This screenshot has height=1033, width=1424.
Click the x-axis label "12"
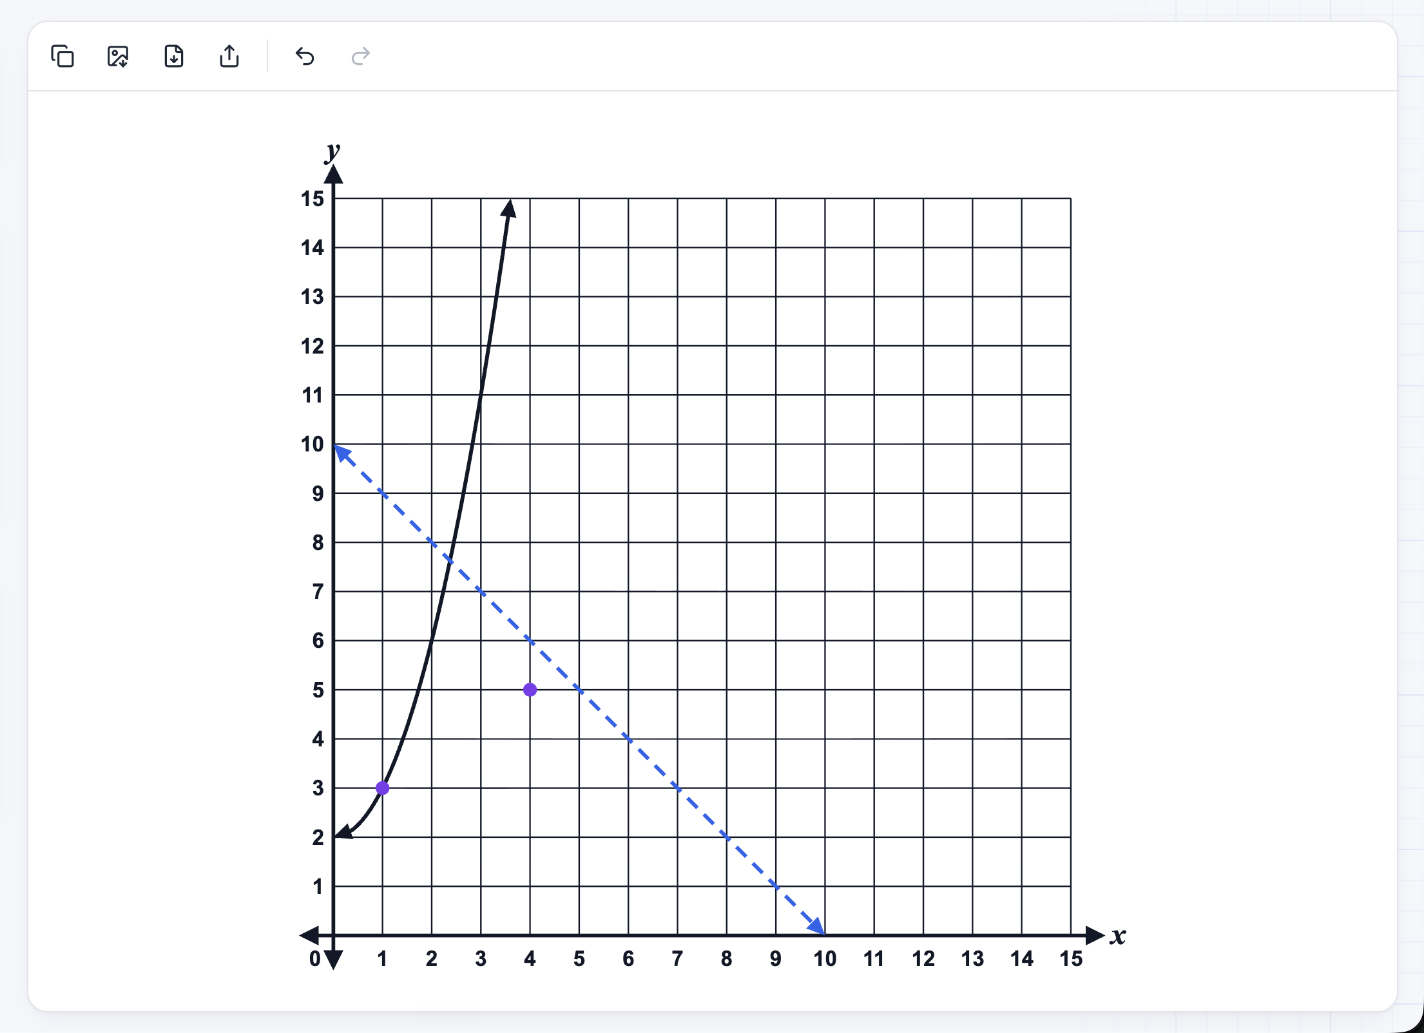pos(923,959)
